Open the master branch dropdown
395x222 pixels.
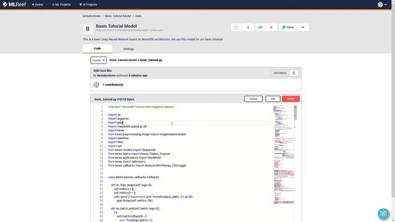pyautogui.click(x=99, y=60)
